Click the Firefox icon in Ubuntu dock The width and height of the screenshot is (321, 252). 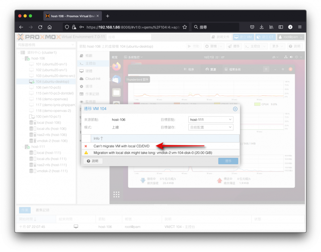116,66
